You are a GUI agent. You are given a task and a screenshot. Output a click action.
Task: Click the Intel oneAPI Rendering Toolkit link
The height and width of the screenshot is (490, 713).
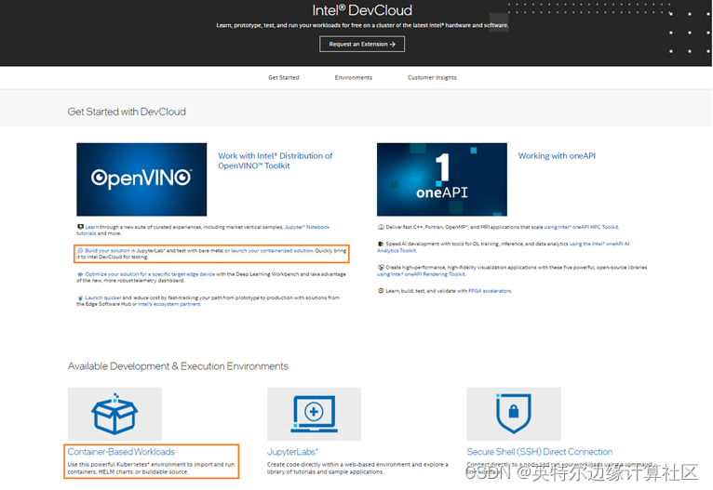point(421,274)
